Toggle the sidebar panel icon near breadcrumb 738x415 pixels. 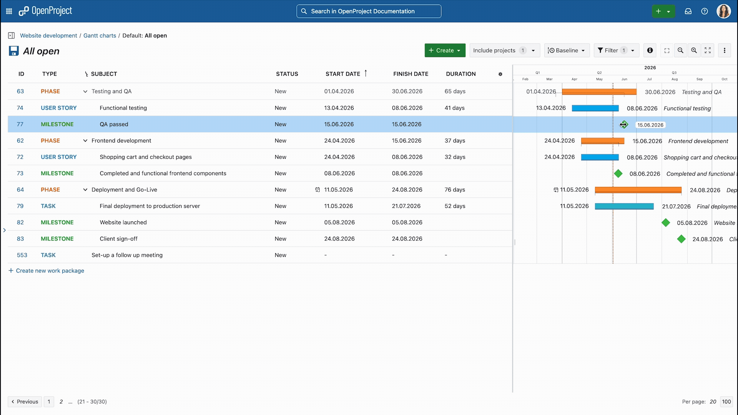point(12,35)
